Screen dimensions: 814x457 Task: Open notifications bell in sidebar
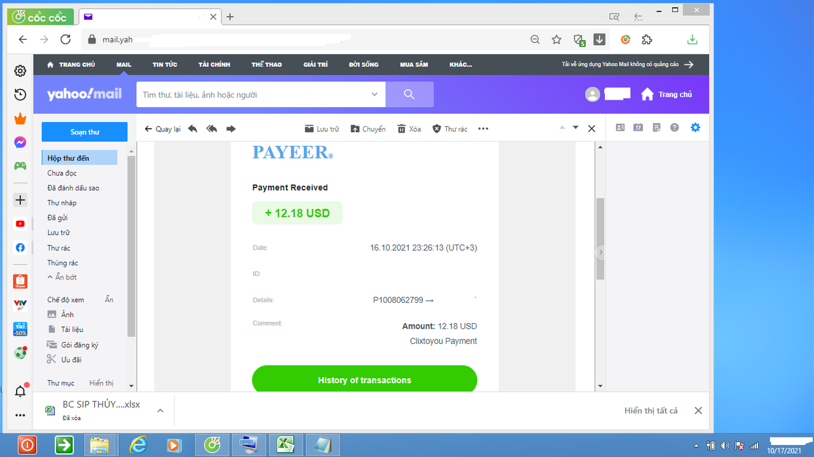pos(20,391)
